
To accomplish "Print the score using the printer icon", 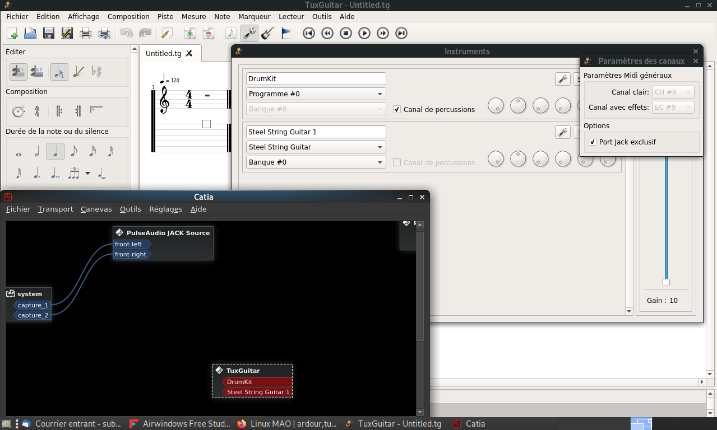I will click(86, 33).
